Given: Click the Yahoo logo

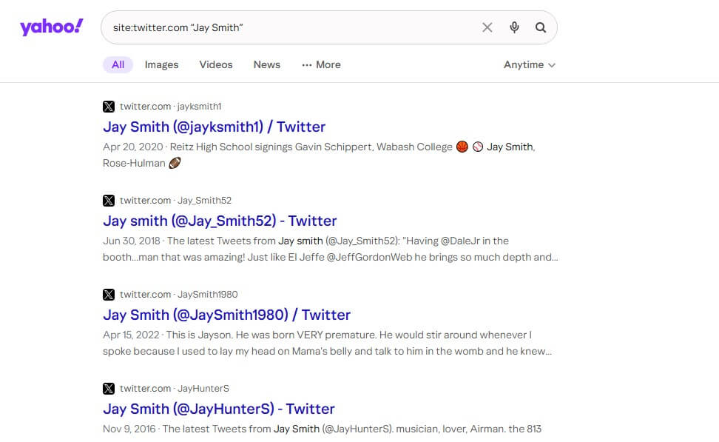Looking at the screenshot, I should pos(51,27).
